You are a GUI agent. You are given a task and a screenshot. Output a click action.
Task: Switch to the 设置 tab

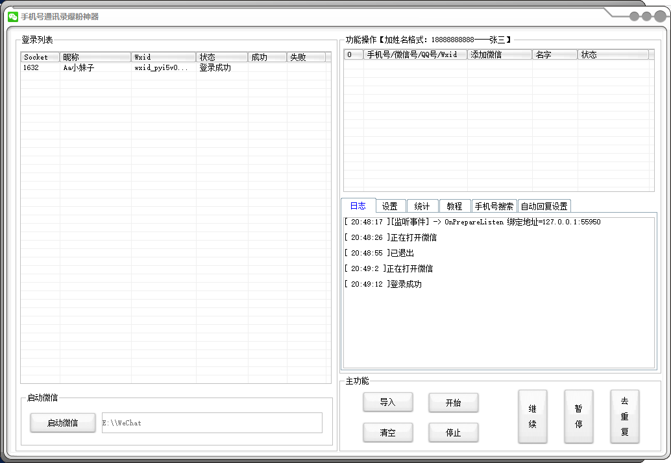click(x=390, y=206)
